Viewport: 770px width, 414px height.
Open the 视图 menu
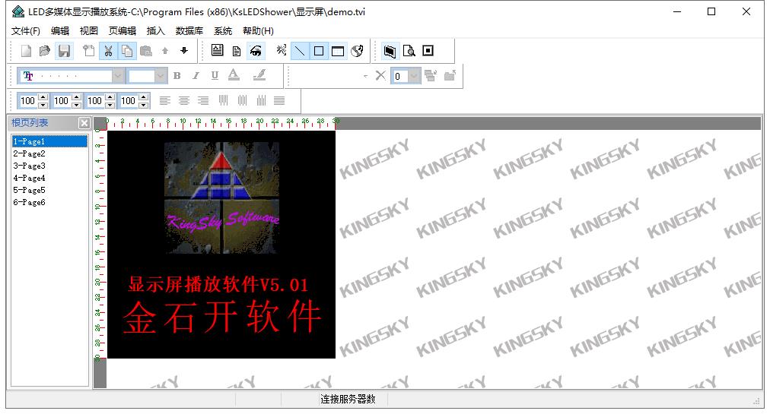click(x=89, y=31)
